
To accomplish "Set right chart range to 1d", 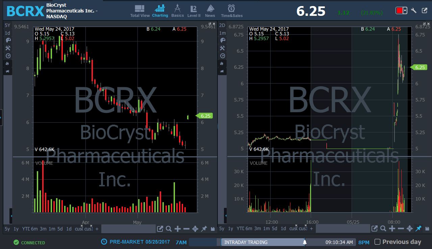I will point(283,229).
